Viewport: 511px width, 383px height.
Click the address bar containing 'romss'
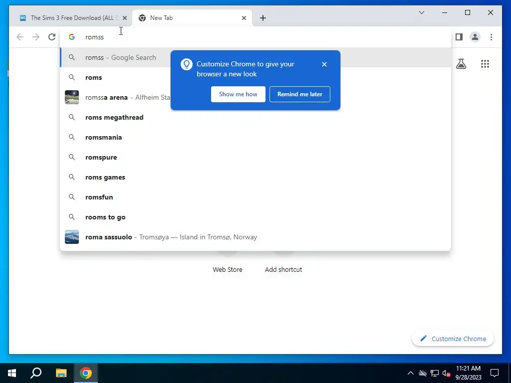click(x=255, y=37)
